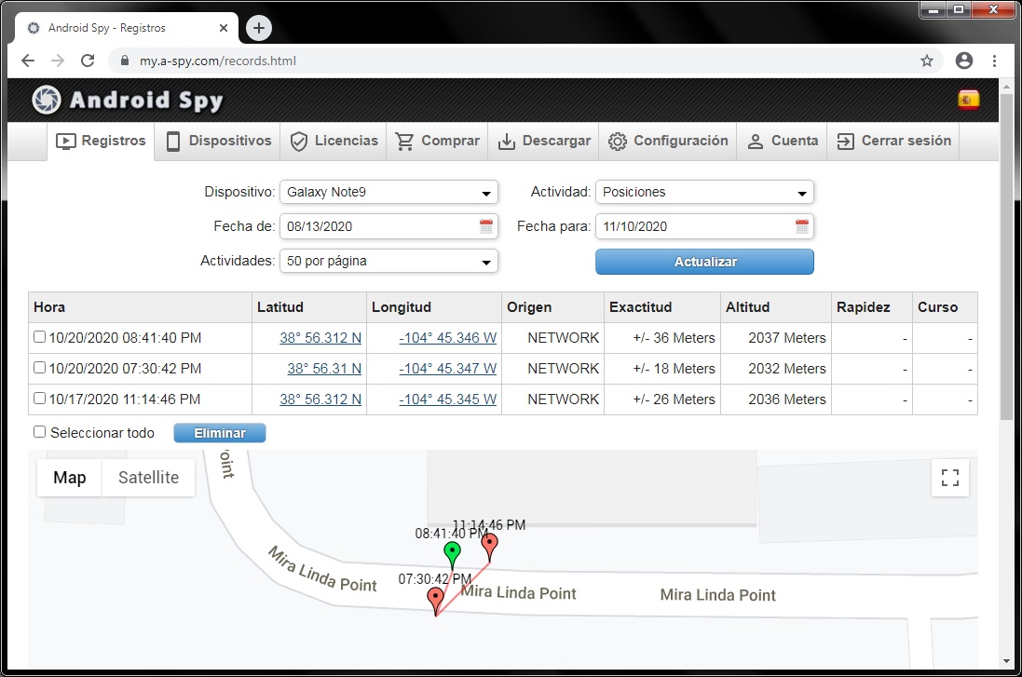Open longitude link -104° 45.346 W
The width and height of the screenshot is (1022, 677).
(448, 338)
